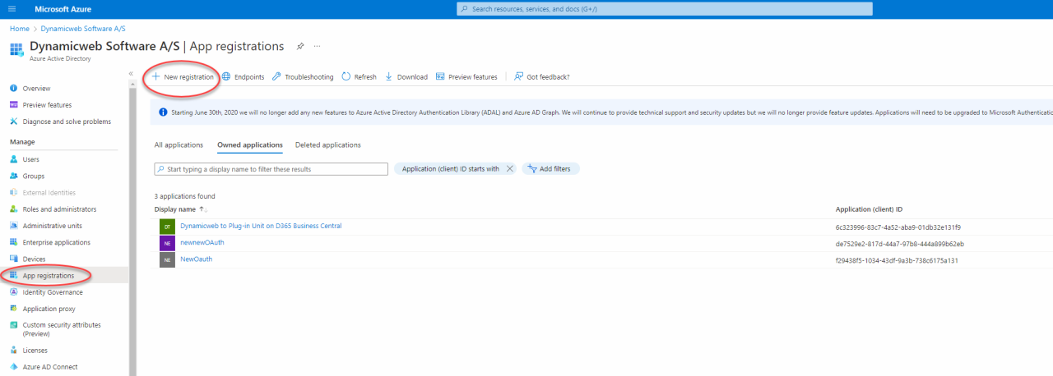Refresh the app registrations list
Image resolution: width=1053 pixels, height=376 pixels.
tap(359, 77)
